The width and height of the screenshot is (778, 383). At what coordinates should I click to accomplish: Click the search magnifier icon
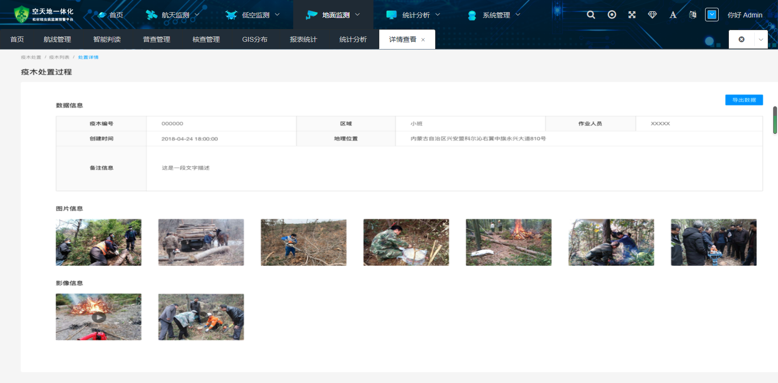[591, 15]
